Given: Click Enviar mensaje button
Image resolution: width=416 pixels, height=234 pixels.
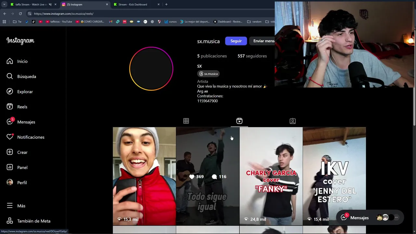Looking at the screenshot, I should (262, 41).
